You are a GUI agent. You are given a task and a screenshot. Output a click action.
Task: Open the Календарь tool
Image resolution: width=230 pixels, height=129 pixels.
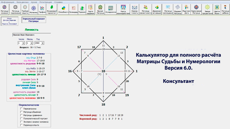pos(74,9)
